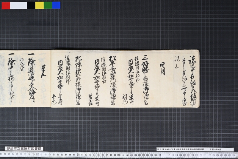Click the 110 mark on the ruler
Image resolution: width=238 pixels, height=159 pixels.
coord(159,155)
